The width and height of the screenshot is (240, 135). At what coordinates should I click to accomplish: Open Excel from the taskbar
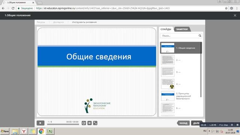point(50,131)
